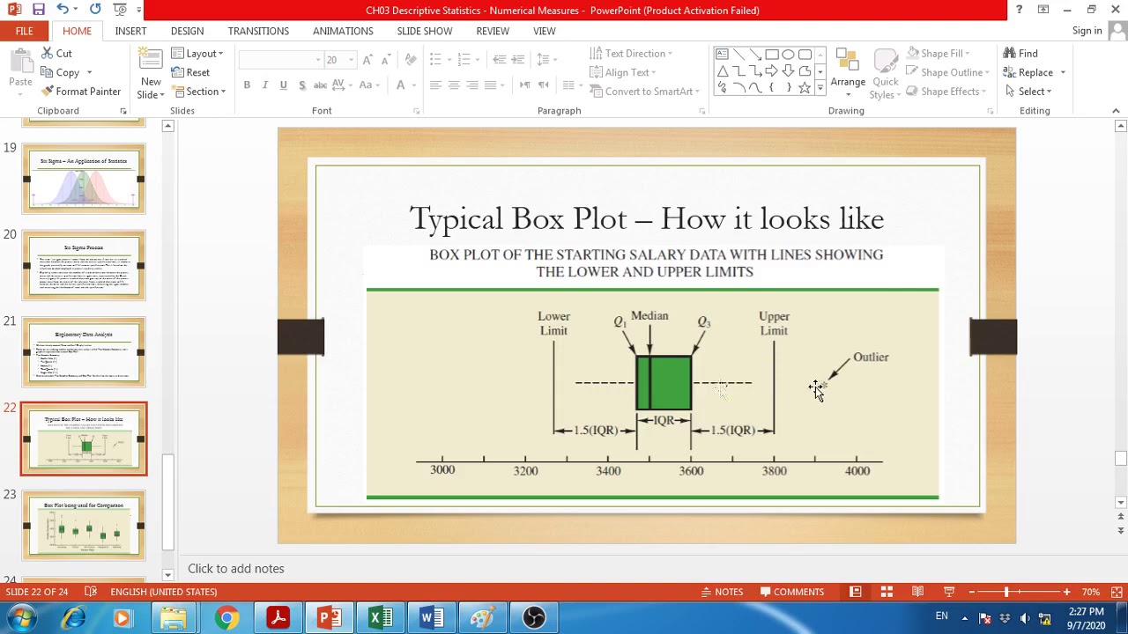
Task: Expand the Shapes gallery More arrow
Action: click(x=820, y=88)
